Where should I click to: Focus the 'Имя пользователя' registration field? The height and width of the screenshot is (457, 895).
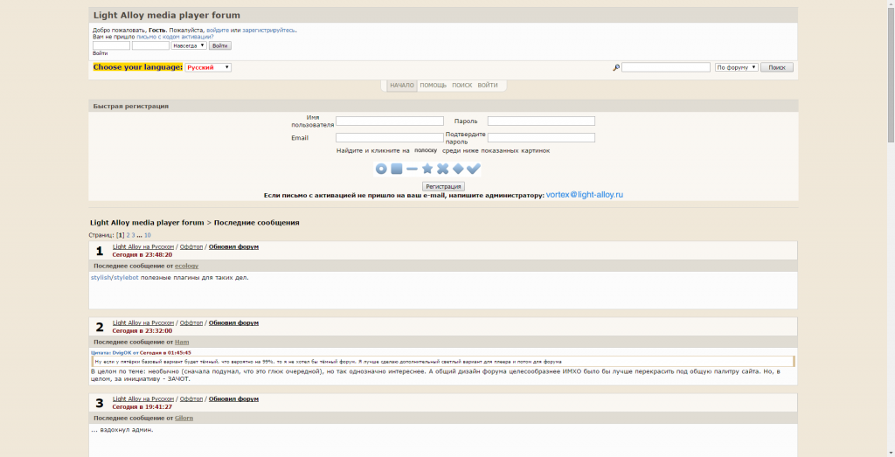tap(389, 121)
